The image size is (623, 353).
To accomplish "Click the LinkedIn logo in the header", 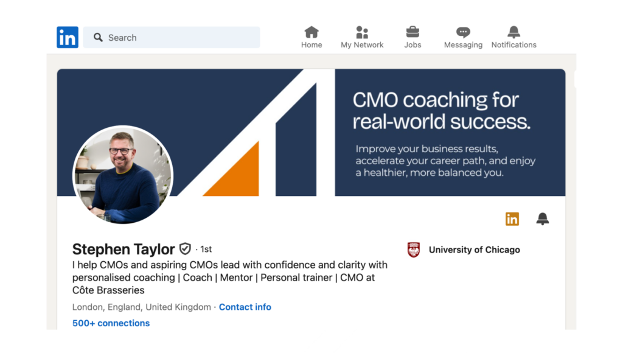I will [x=68, y=38].
